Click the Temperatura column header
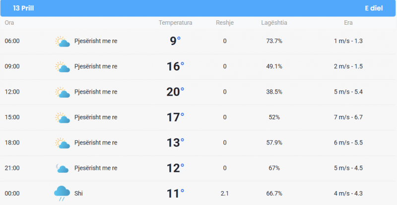Screen dimensions: 397x205 (x=176, y=23)
